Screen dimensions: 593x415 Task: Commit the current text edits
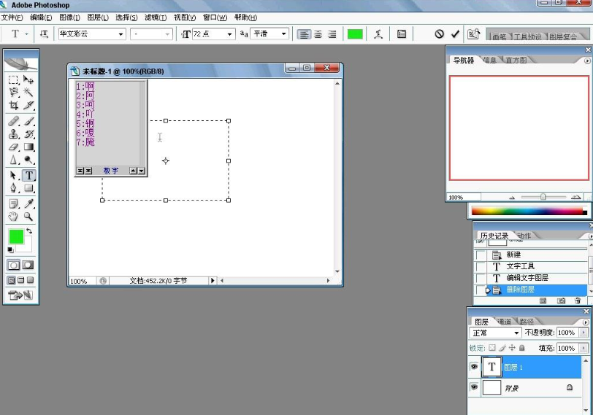(x=456, y=34)
